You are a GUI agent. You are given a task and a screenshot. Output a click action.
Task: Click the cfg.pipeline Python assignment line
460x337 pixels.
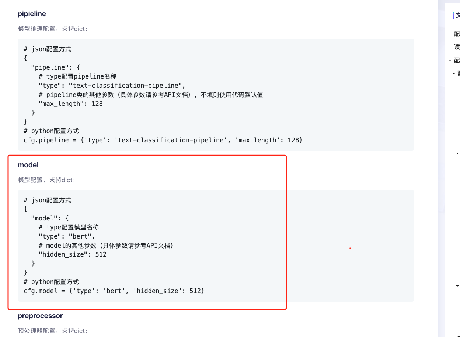(163, 140)
